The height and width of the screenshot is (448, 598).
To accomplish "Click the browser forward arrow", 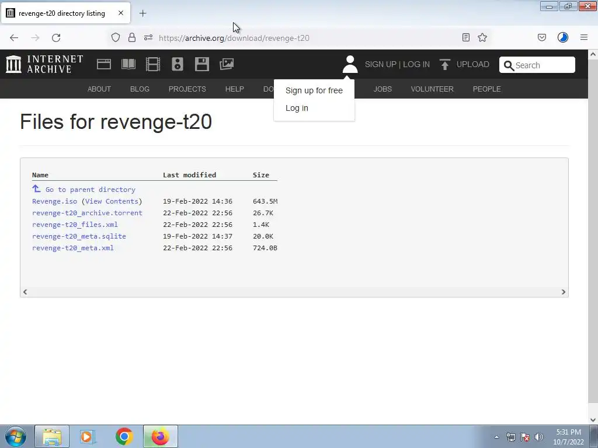I will pyautogui.click(x=35, y=38).
